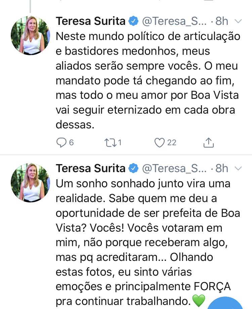Open the first tweet's chevron options menu
252x309 pixels.
(x=238, y=22)
